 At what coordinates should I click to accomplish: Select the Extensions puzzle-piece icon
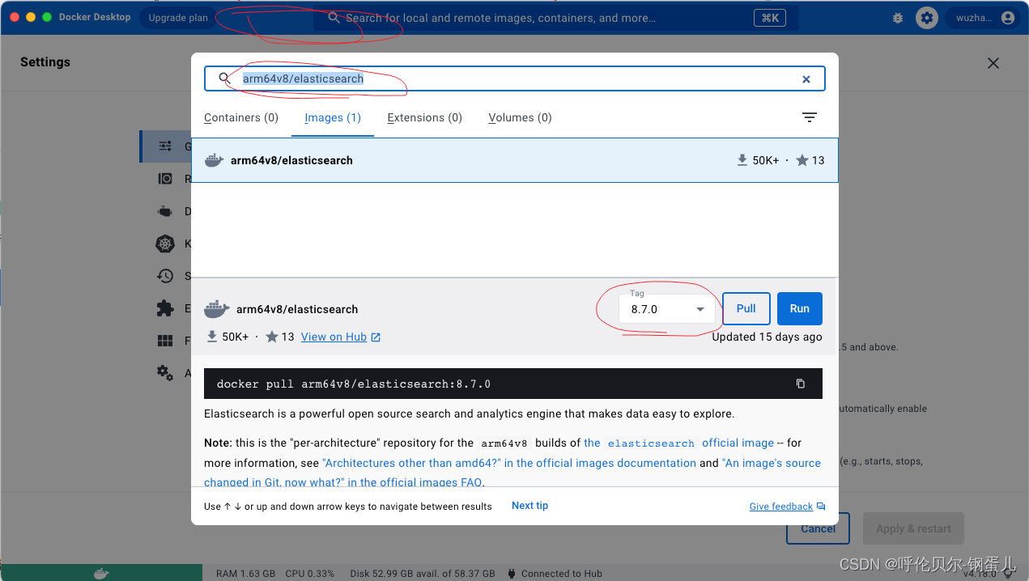pos(165,308)
